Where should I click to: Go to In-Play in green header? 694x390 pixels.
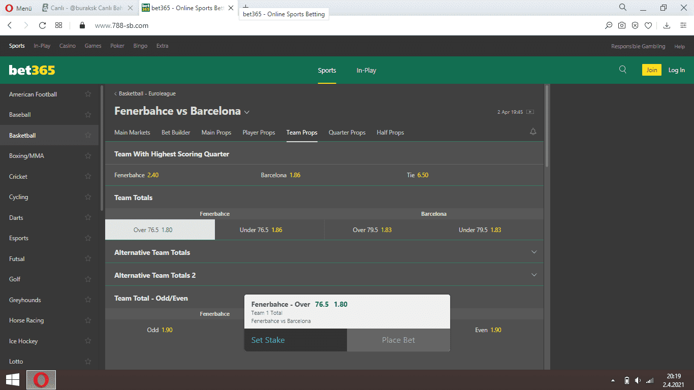coord(366,71)
